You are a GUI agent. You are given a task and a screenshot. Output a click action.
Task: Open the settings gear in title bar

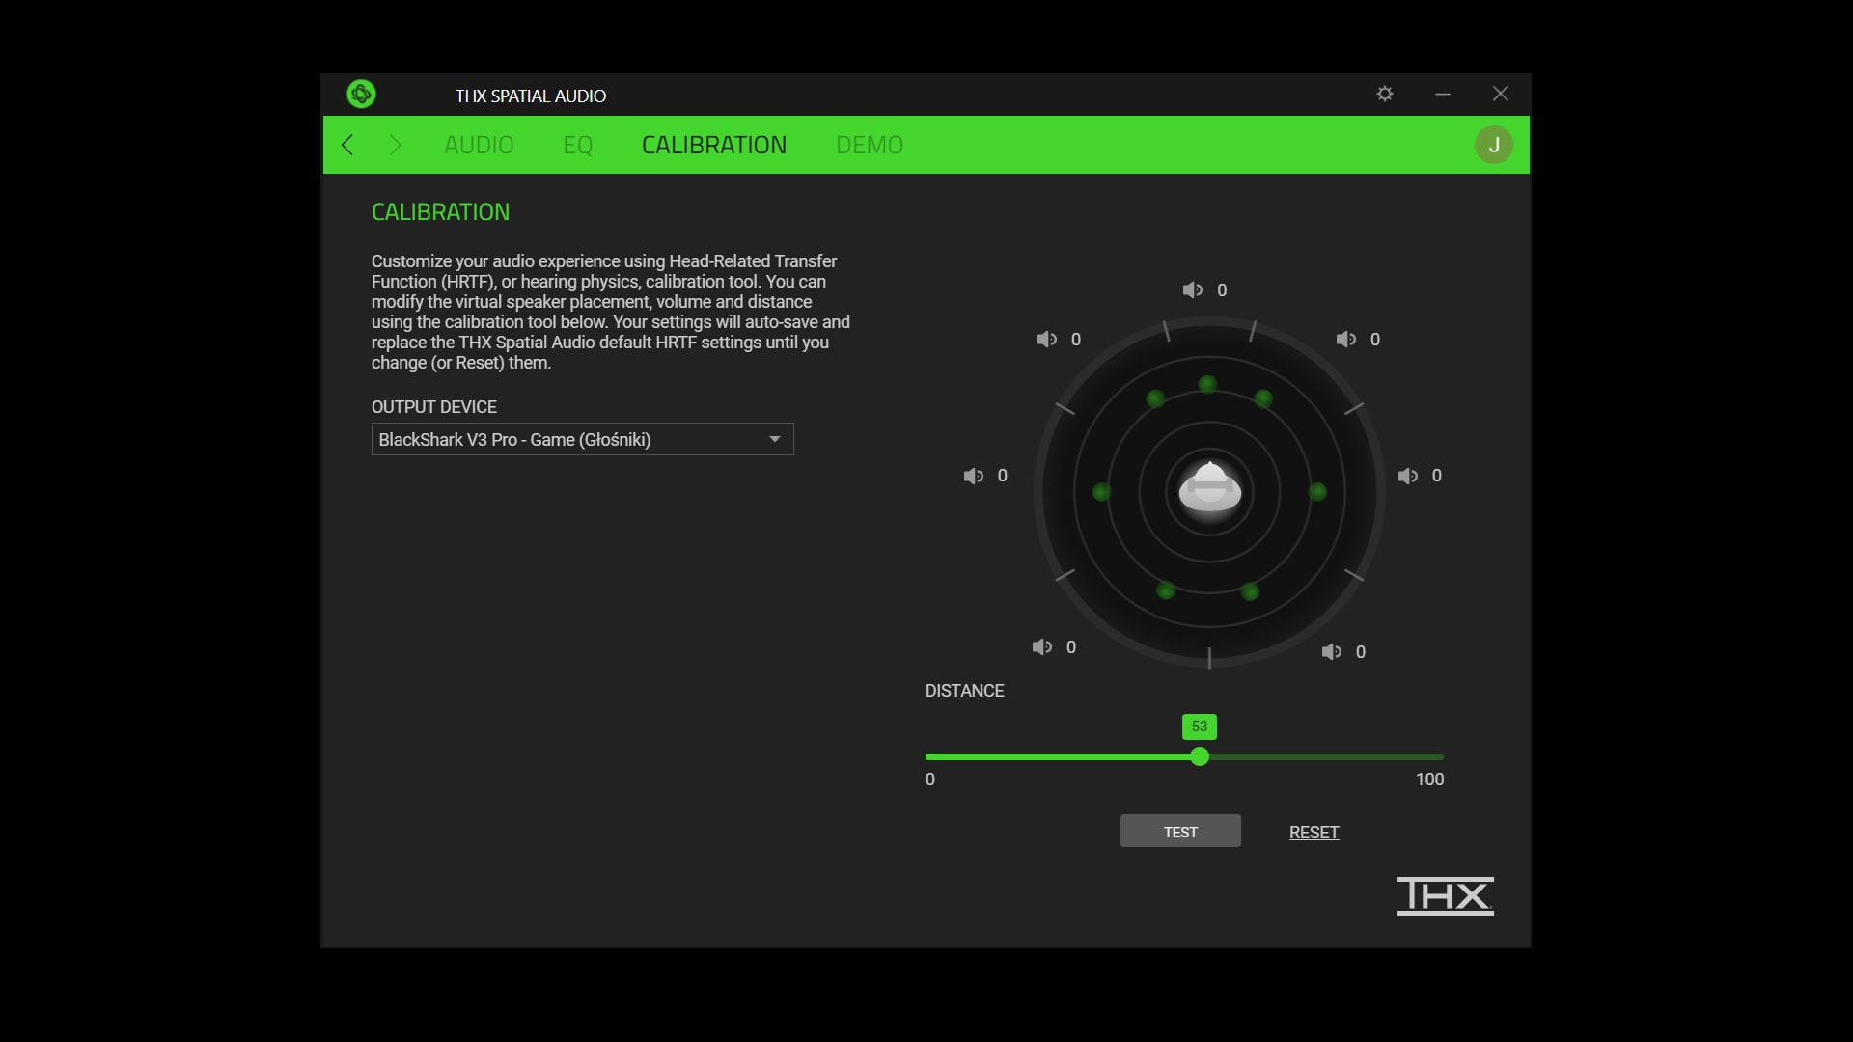(x=1385, y=94)
